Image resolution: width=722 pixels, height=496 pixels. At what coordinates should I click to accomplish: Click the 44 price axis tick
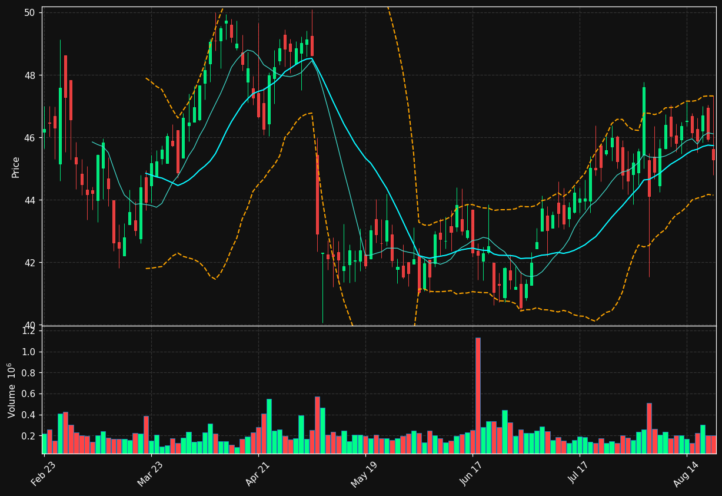click(x=31, y=200)
